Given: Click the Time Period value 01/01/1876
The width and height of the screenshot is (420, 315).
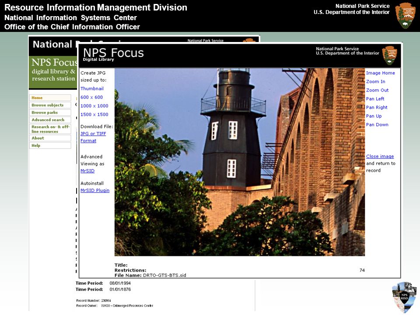Looking at the screenshot, I should click(120, 289).
